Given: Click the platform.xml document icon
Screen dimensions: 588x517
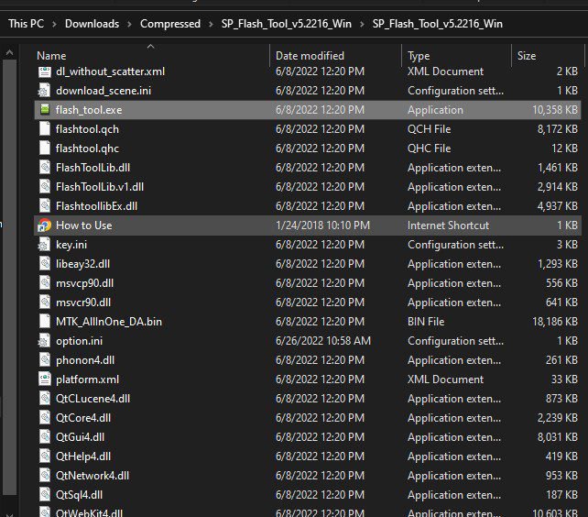Looking at the screenshot, I should pyautogui.click(x=45, y=379).
